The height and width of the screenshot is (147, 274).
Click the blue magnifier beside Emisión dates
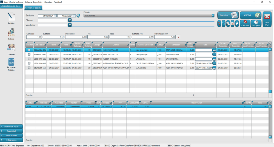[x=78, y=16]
